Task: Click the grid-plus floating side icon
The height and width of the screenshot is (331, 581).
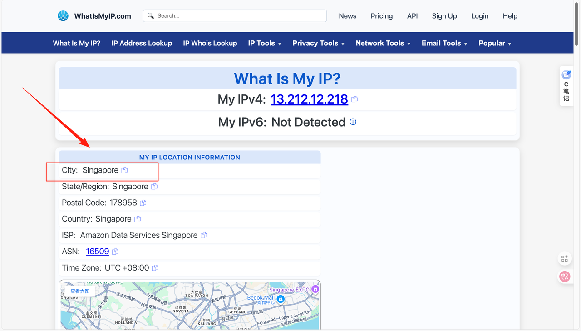Action: [565, 259]
